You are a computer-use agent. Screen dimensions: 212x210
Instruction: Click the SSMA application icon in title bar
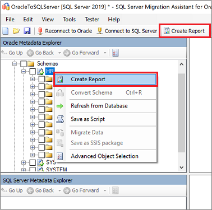coord(6,7)
